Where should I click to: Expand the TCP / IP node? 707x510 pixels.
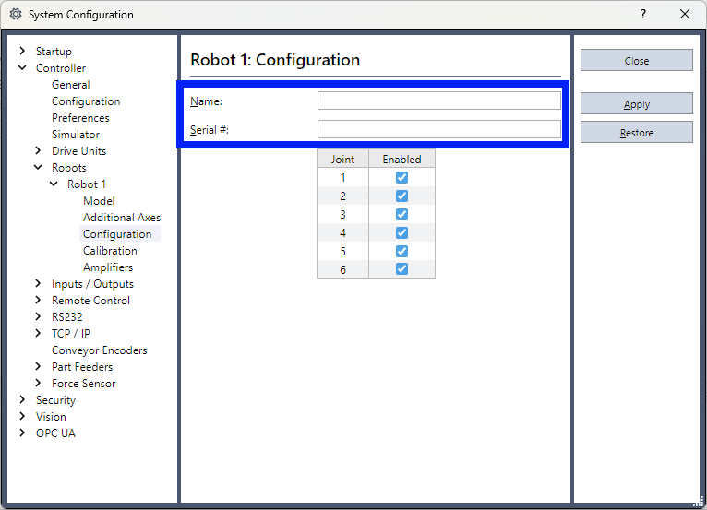pos(38,334)
